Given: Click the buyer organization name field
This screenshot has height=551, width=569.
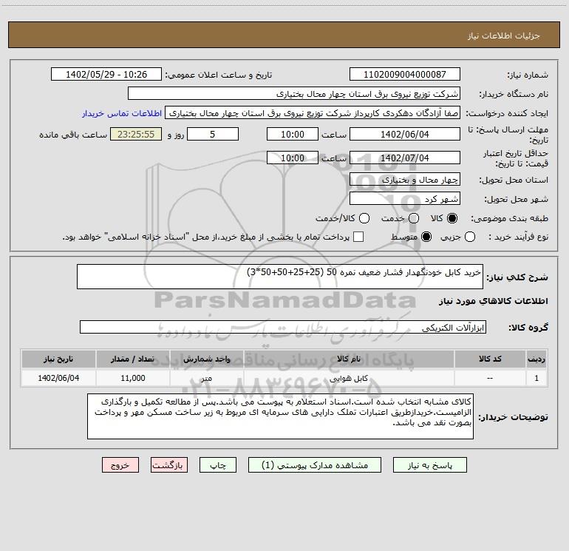Looking at the screenshot, I should [294, 93].
